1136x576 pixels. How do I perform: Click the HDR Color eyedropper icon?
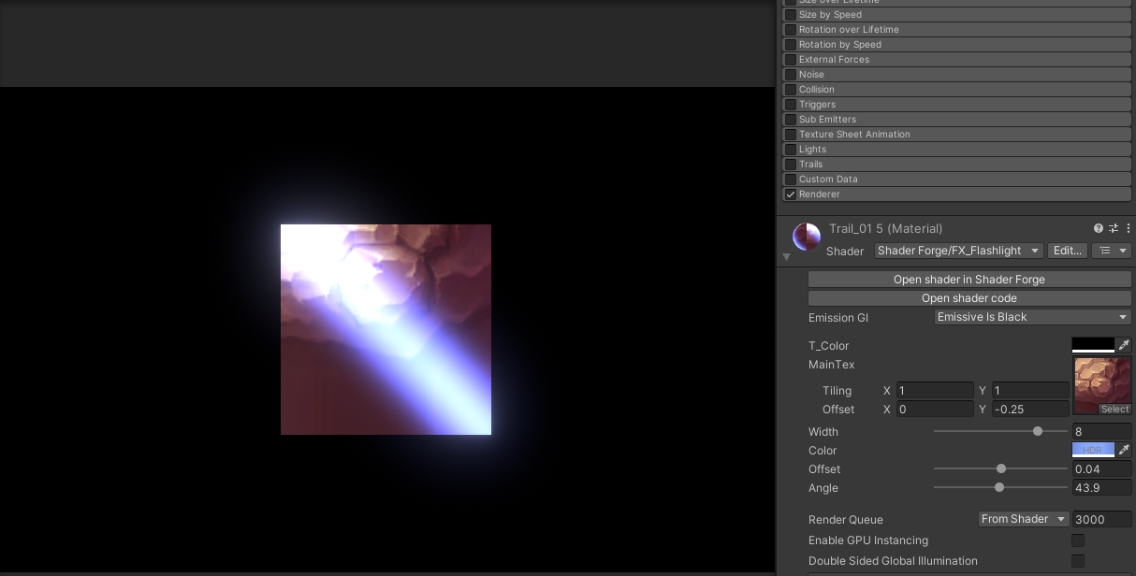coord(1124,450)
